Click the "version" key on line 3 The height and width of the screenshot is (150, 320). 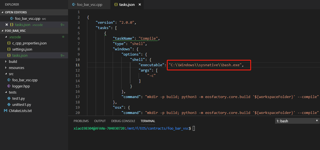point(106,22)
